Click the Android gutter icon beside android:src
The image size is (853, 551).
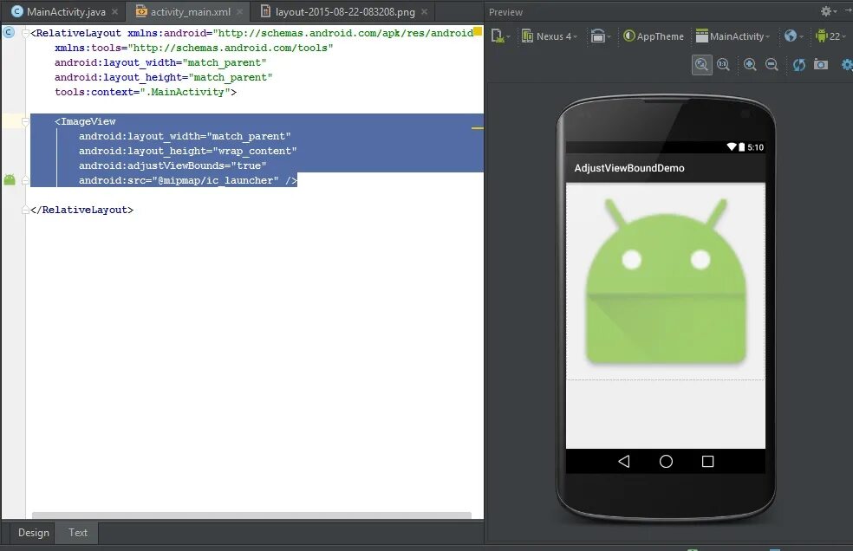point(10,179)
